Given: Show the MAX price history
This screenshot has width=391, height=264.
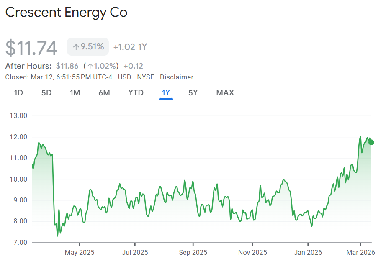Looking at the screenshot, I should click(225, 93).
